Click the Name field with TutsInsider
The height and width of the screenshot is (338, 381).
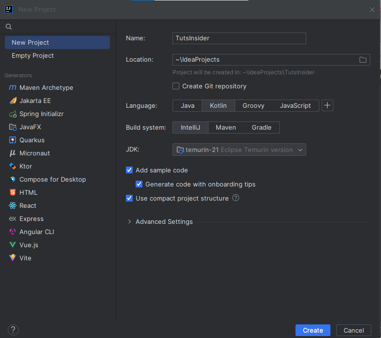(x=239, y=38)
